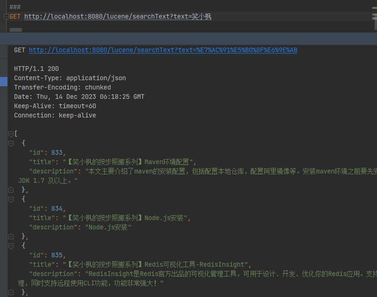Screen dimensions: 377x297
Task: Click the id value 835
Action: pos(57,255)
